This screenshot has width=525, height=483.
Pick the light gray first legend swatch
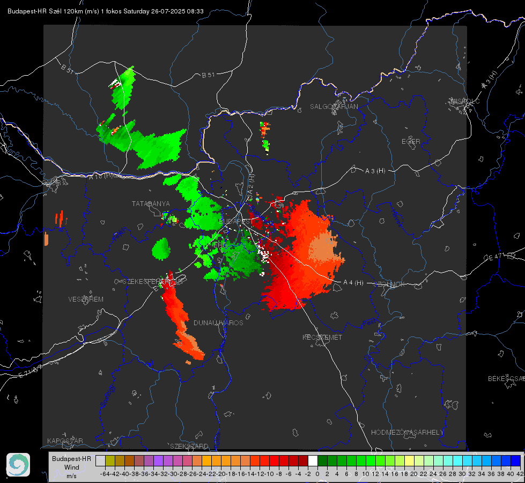[100, 460]
